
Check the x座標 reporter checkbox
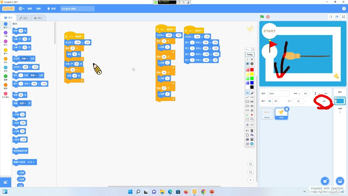tap(14, 173)
